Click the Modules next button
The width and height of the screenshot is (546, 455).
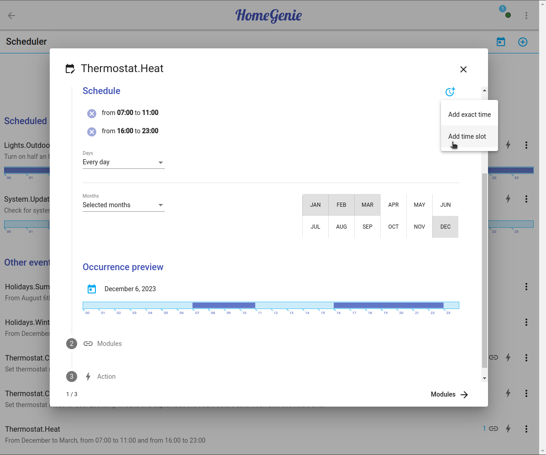[x=449, y=394]
